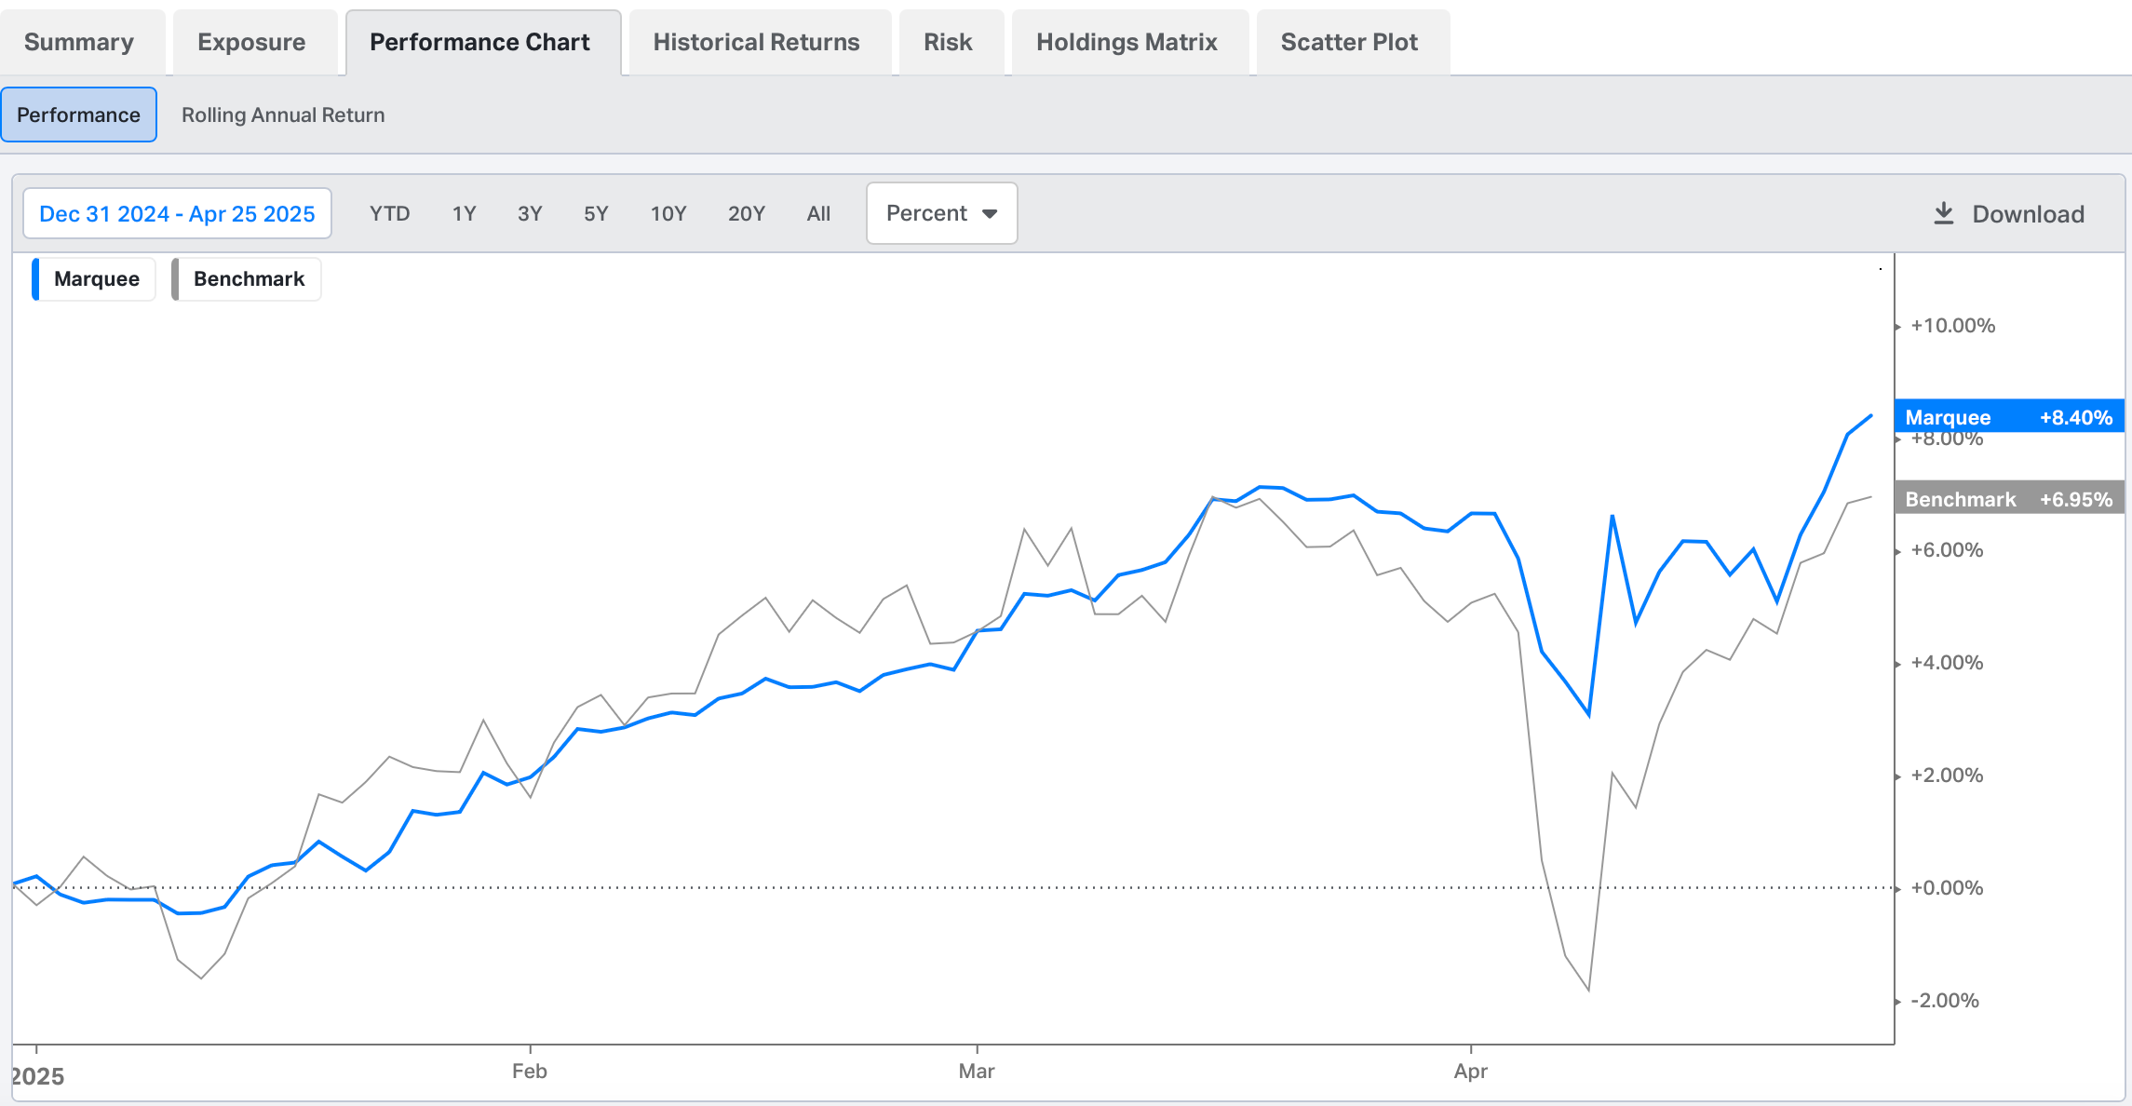Choose the 3Y range option
Screen dimensions: 2132x1106
tap(530, 214)
